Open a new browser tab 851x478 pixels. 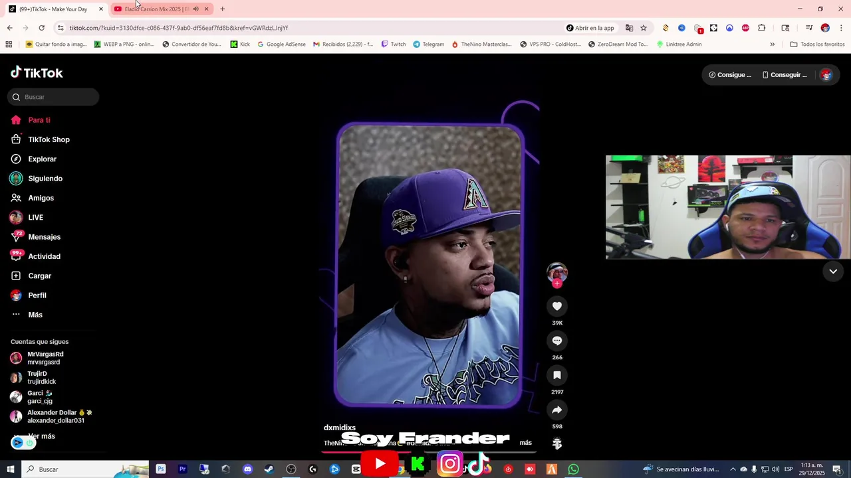click(x=222, y=9)
